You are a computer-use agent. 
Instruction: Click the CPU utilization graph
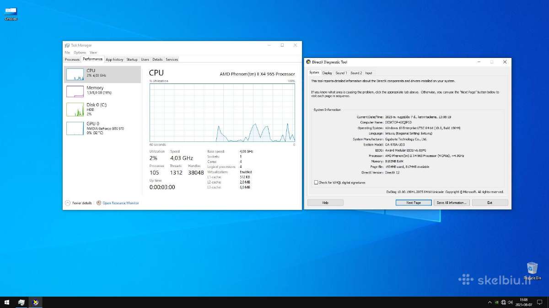[x=222, y=112]
